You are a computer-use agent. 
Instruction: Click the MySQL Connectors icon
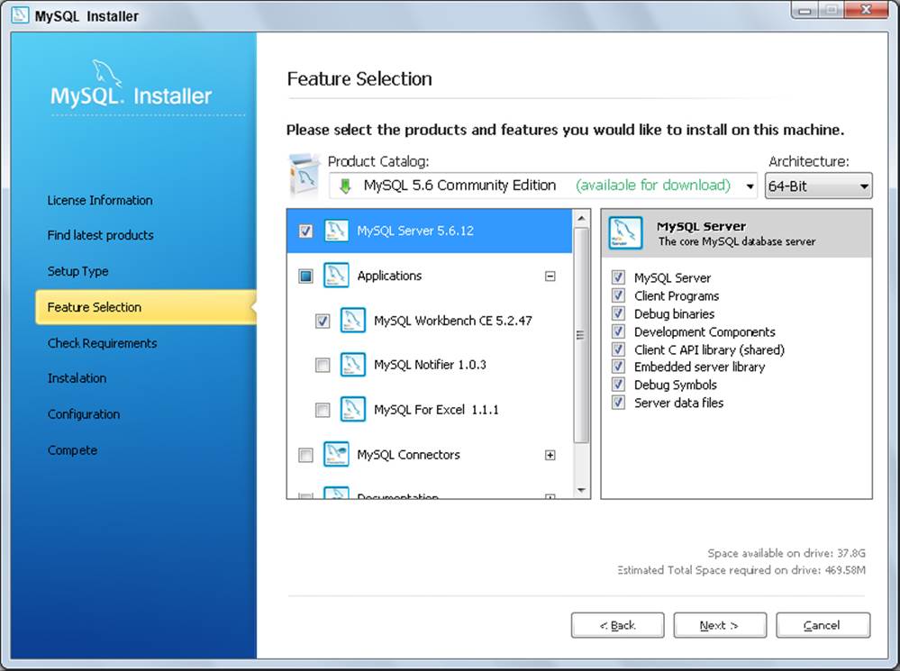[336, 455]
